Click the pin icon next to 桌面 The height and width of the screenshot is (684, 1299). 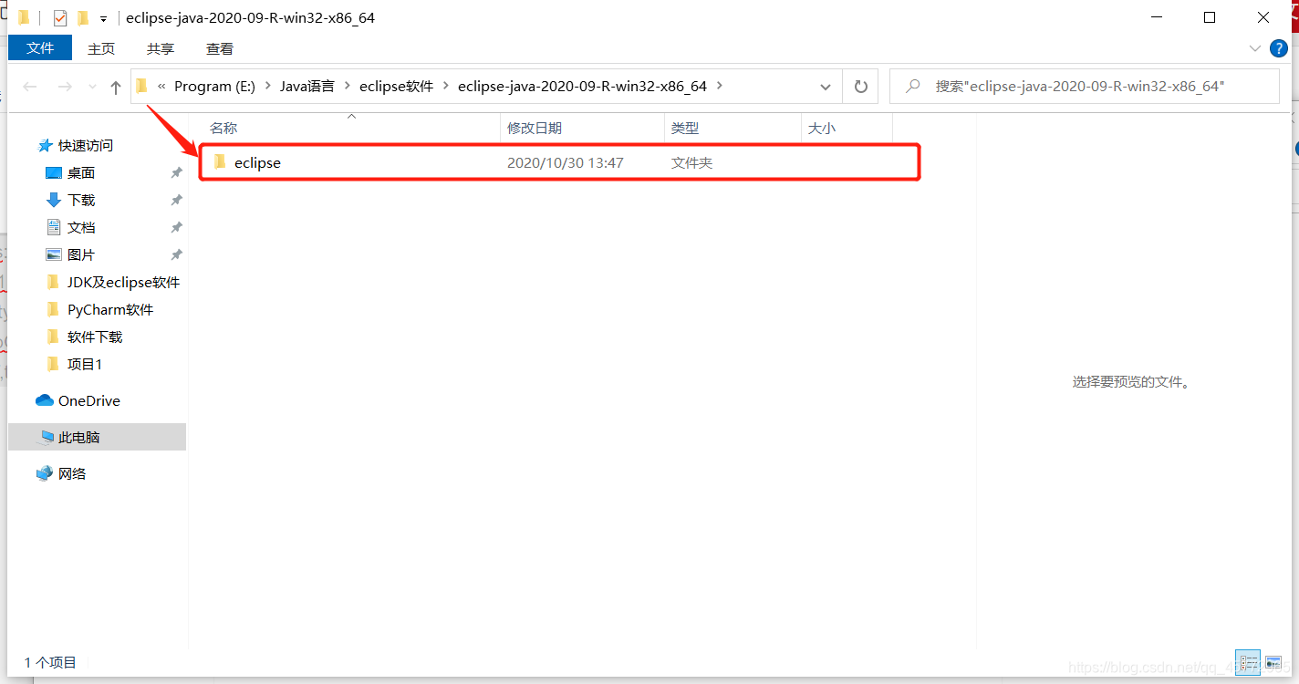(x=176, y=172)
